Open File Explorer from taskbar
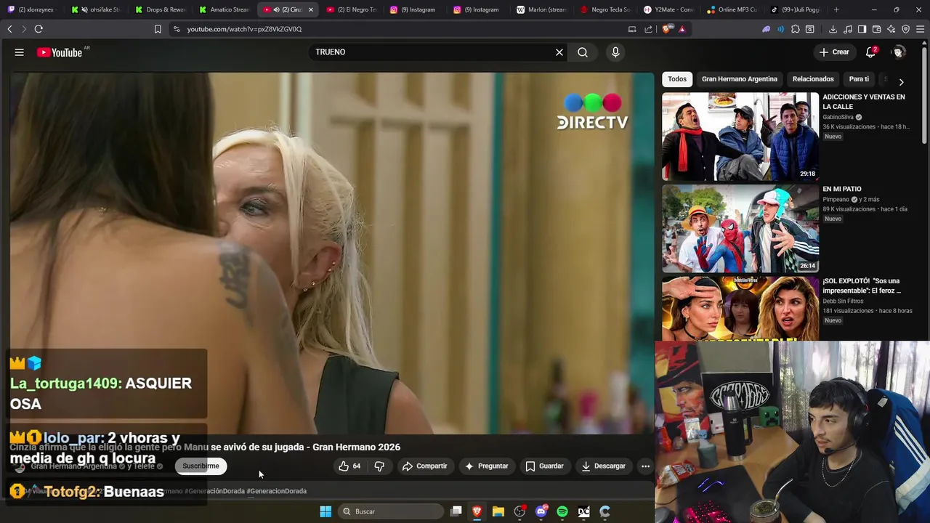This screenshot has height=523, width=930. coord(498,511)
